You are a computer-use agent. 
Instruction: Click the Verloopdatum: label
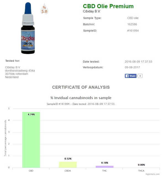tap(93, 67)
